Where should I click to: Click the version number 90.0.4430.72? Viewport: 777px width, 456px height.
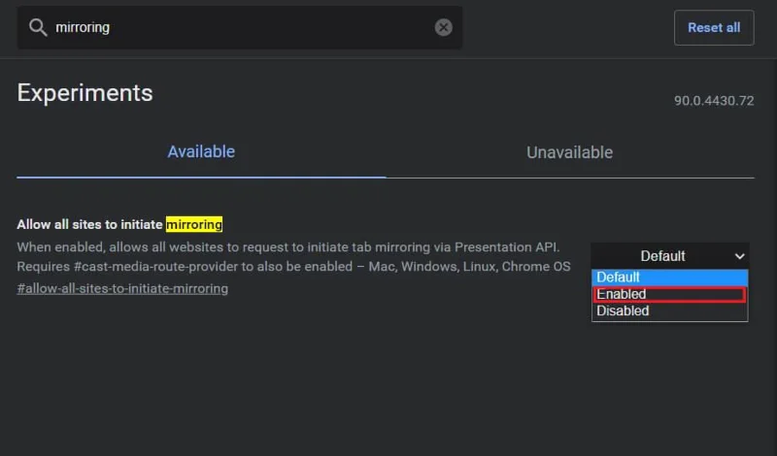pyautogui.click(x=714, y=101)
